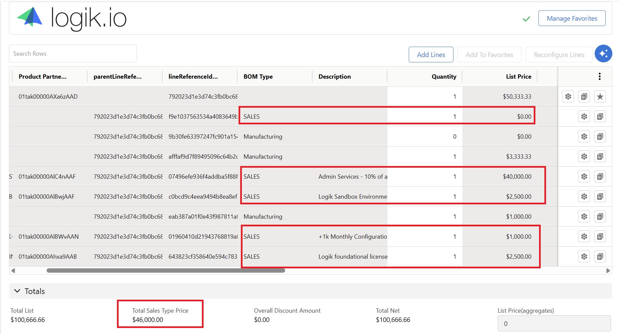Click the Total List value $100,666.66
The image size is (619, 334).
pos(28,320)
